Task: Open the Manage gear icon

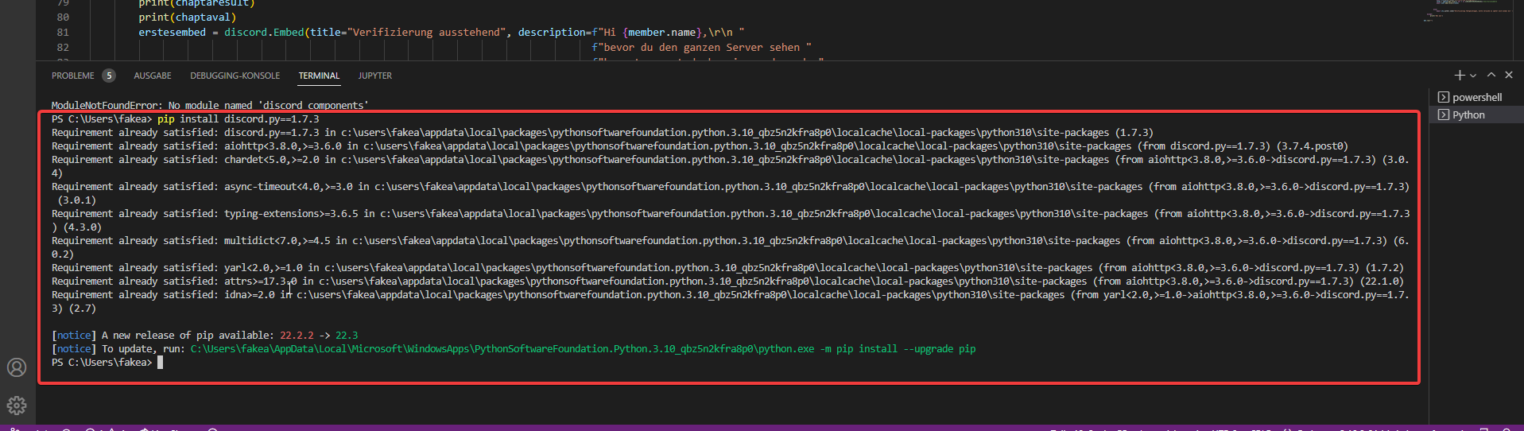Action: coord(17,406)
